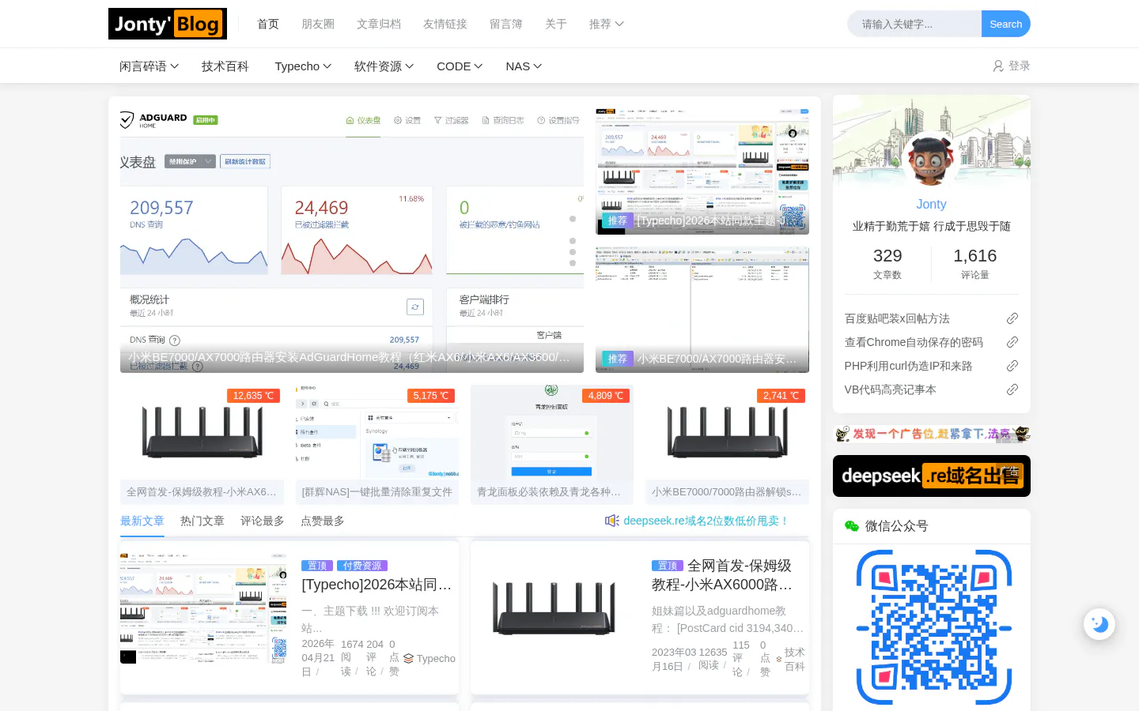Switch to 热门文章 tab
The width and height of the screenshot is (1139, 711).
coord(202,521)
